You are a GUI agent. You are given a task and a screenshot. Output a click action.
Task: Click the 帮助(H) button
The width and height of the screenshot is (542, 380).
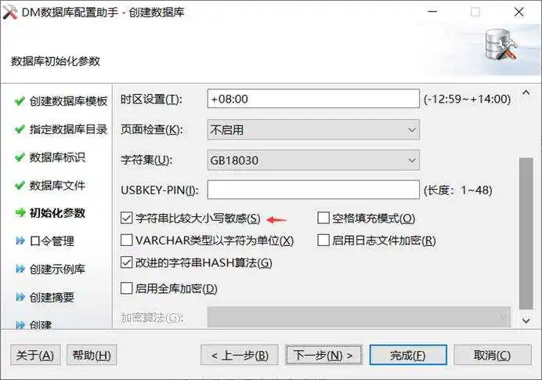coord(92,355)
